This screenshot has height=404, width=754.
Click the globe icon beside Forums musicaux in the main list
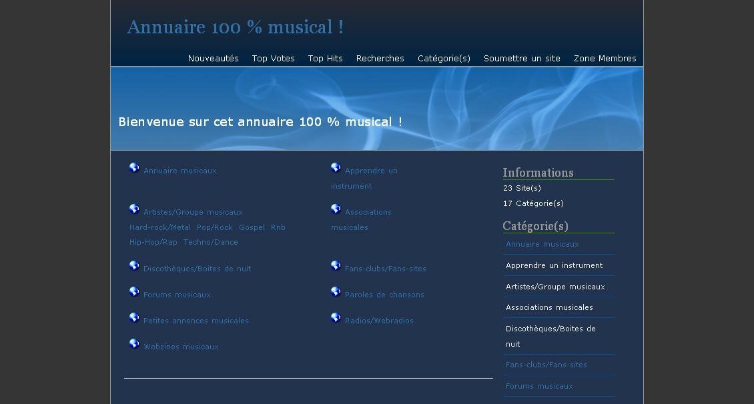coord(134,291)
